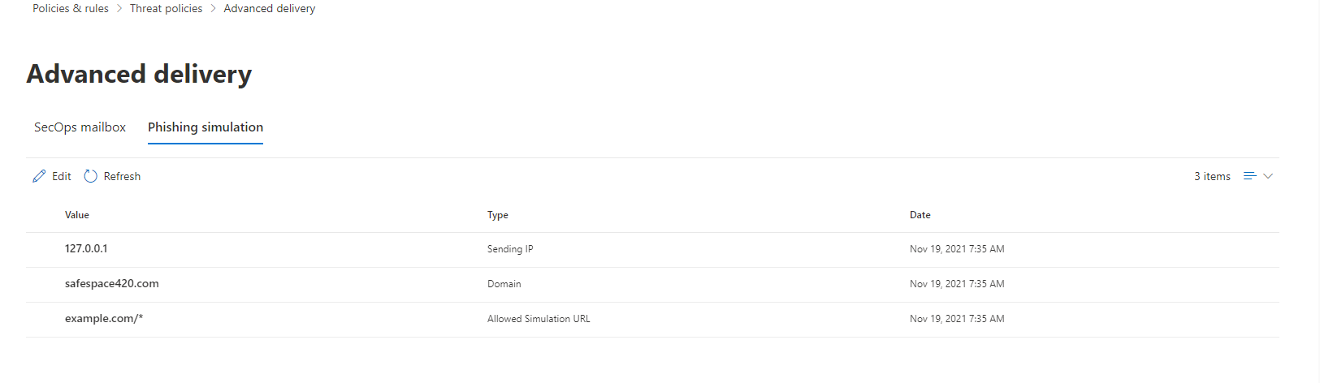This screenshot has height=383, width=1320.
Task: Open the list view options icon
Action: pyautogui.click(x=1250, y=176)
